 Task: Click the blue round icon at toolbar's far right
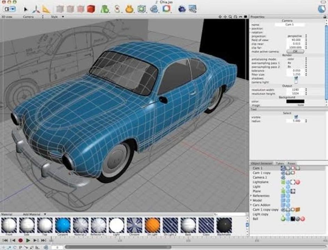click(x=321, y=9)
